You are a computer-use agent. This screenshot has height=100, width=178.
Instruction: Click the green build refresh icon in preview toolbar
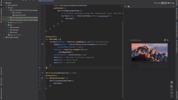125,6
